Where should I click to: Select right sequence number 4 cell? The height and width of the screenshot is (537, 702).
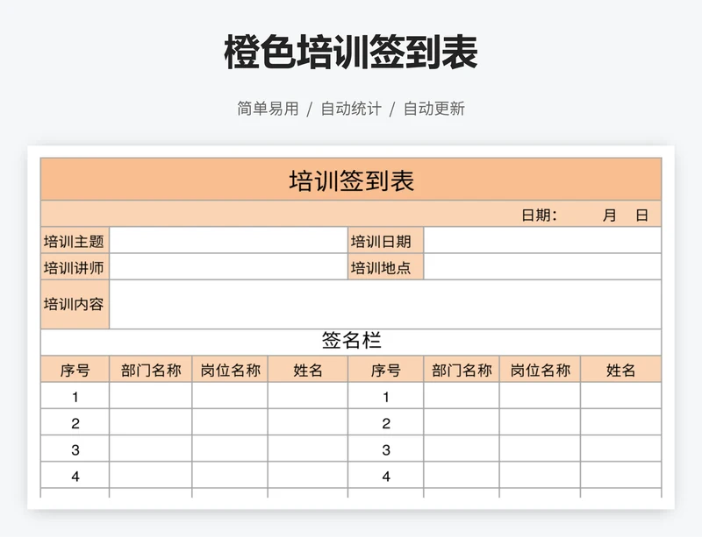tap(385, 475)
